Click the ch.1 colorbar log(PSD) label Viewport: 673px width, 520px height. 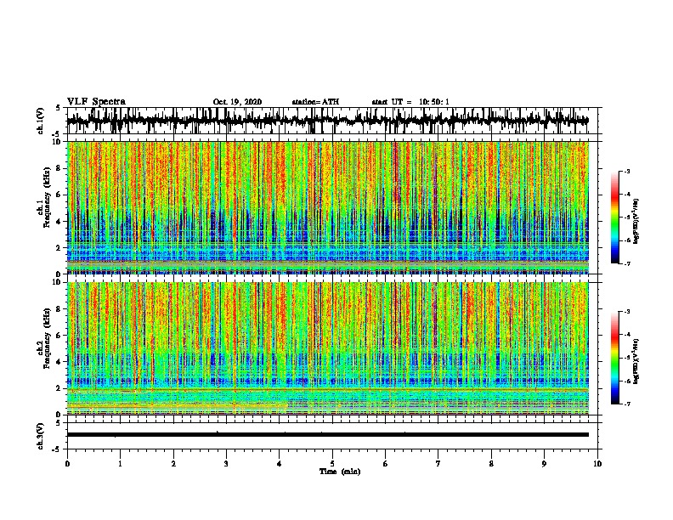tap(636, 221)
